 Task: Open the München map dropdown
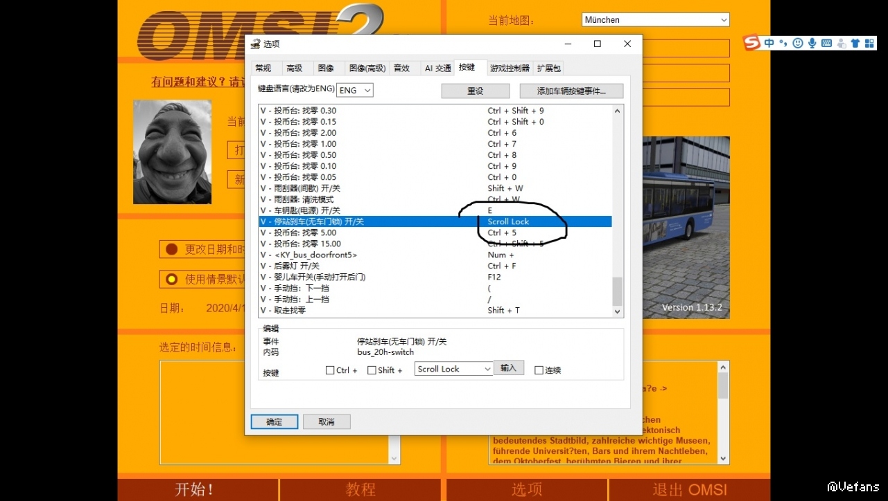(656, 20)
